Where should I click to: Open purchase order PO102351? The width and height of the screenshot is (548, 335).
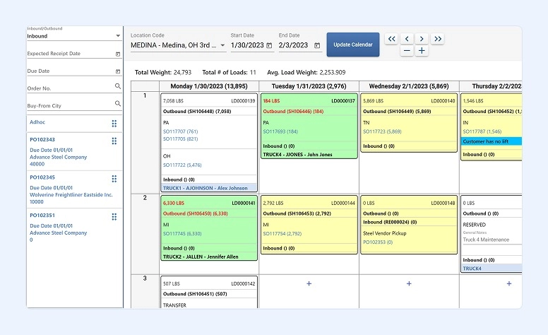(x=42, y=216)
